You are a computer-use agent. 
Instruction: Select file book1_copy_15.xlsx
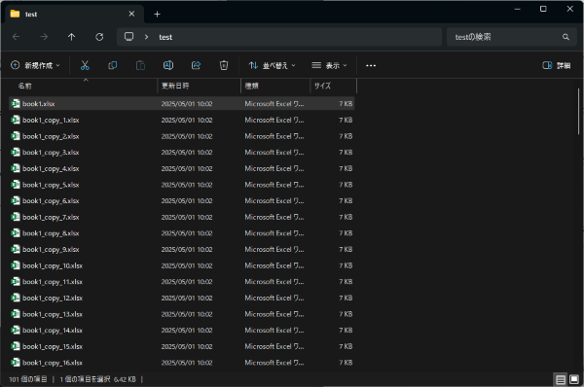[x=182, y=346]
